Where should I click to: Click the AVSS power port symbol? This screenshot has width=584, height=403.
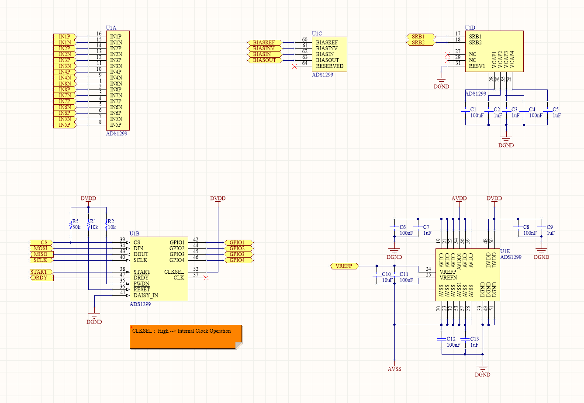[x=394, y=368]
